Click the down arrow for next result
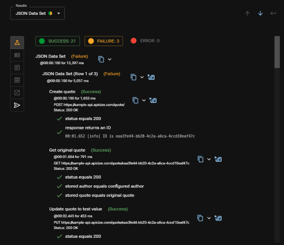The width and height of the screenshot is (284, 245). click(260, 14)
